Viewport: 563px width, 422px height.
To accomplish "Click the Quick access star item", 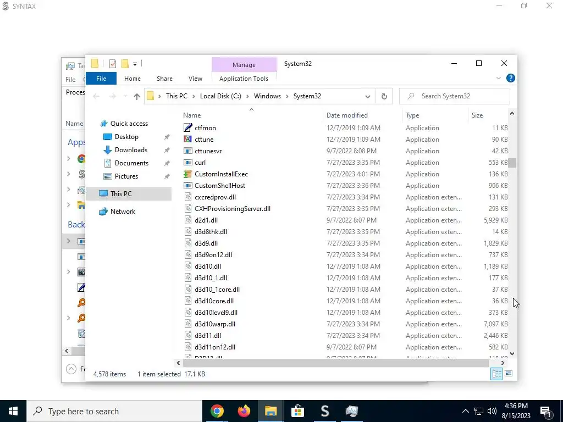I will (x=129, y=124).
